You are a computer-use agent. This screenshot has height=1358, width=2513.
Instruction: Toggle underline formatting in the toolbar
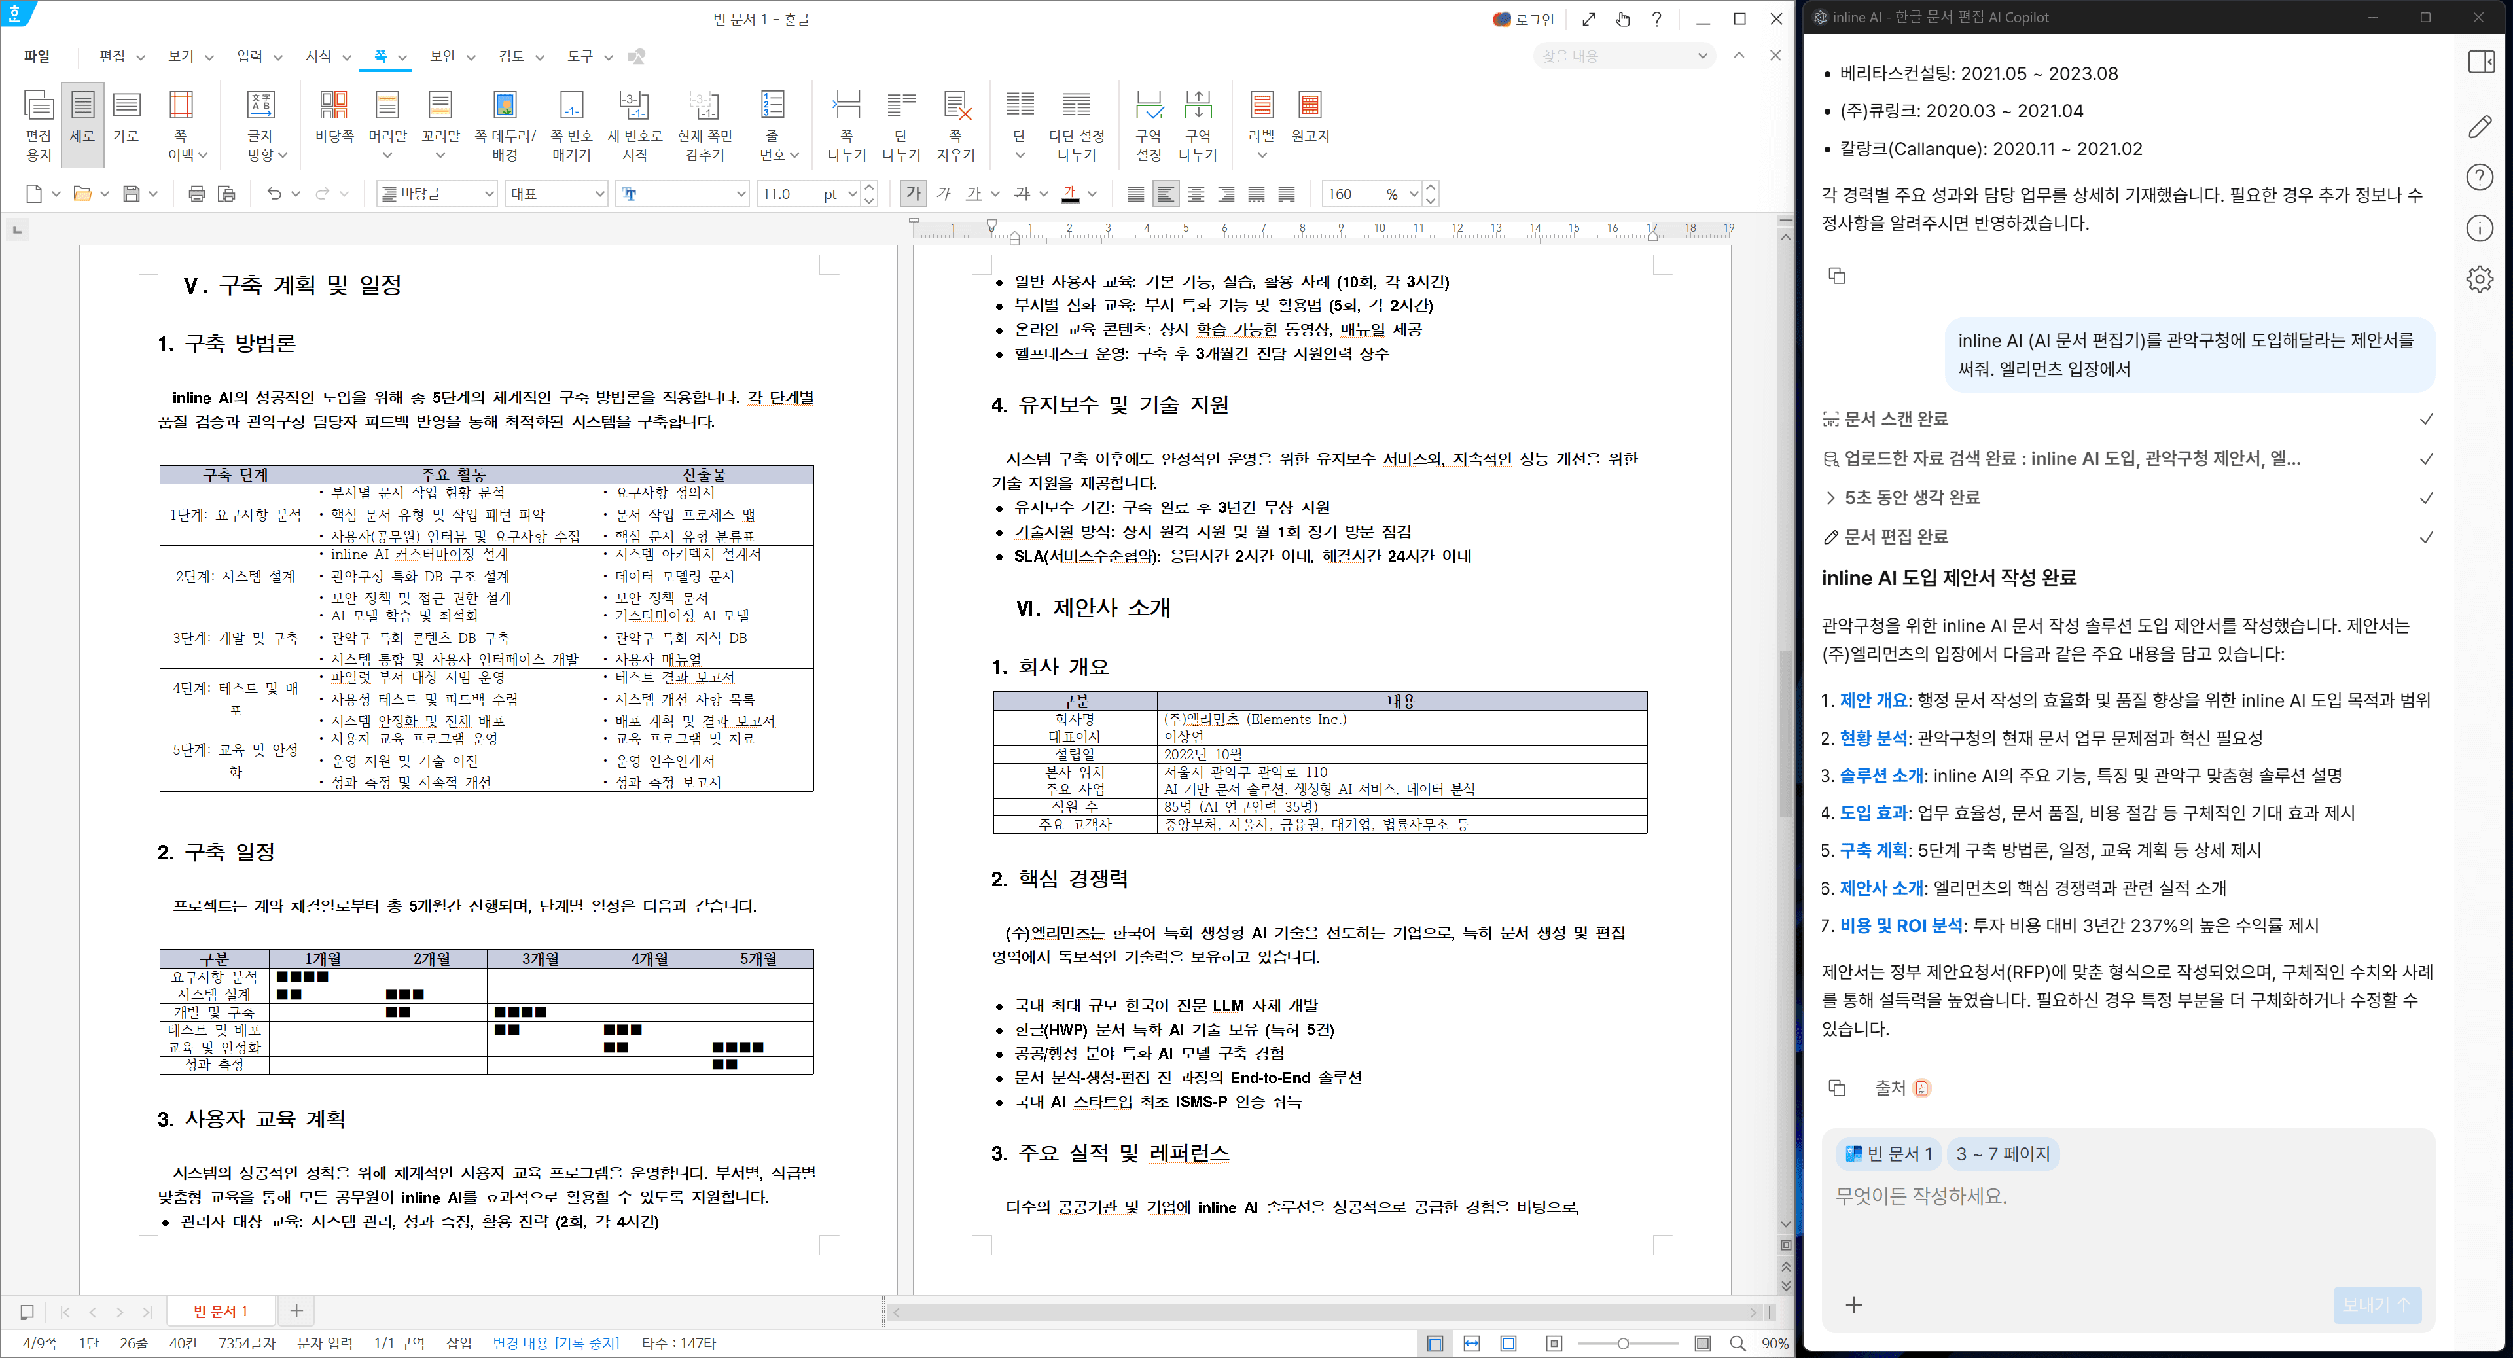point(974,194)
